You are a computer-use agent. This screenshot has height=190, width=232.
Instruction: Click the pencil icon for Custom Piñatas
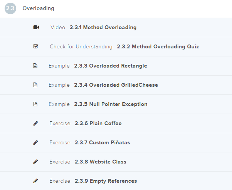tap(36, 142)
